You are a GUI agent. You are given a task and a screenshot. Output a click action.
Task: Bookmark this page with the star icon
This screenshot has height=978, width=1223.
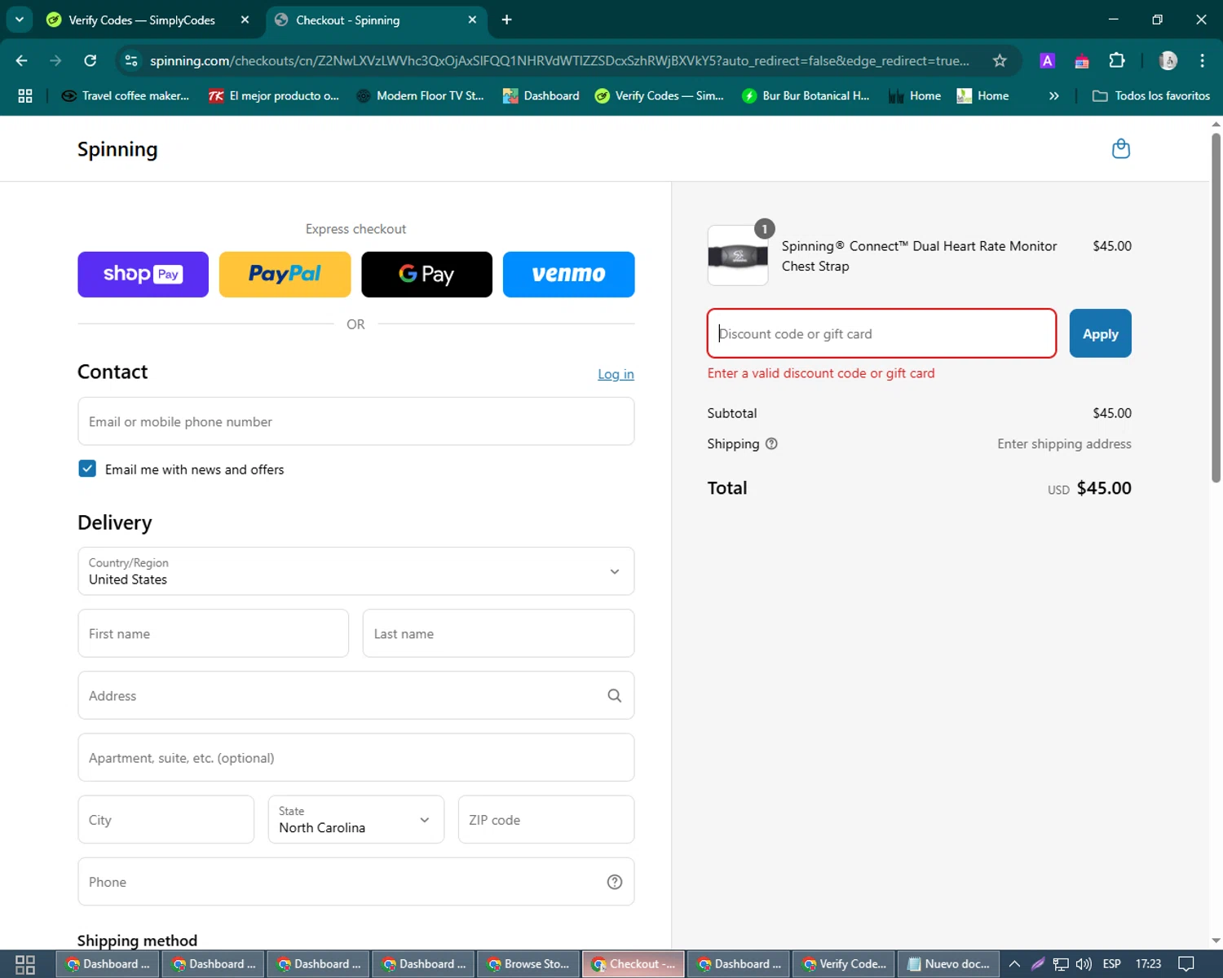coord(1000,60)
